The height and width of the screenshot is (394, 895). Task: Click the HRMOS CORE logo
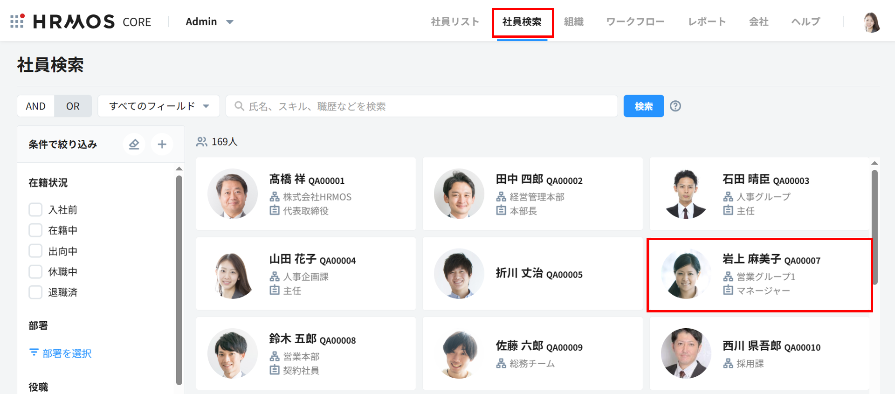point(92,22)
